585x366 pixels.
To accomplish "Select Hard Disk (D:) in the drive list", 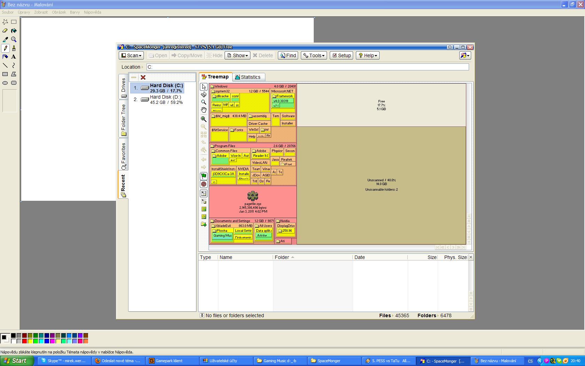I will coord(157,100).
